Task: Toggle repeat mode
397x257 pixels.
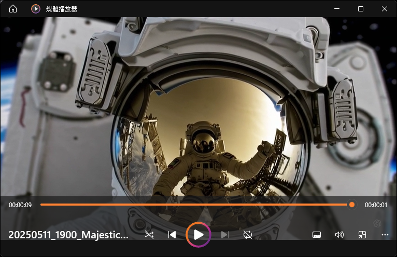Action: click(248, 235)
